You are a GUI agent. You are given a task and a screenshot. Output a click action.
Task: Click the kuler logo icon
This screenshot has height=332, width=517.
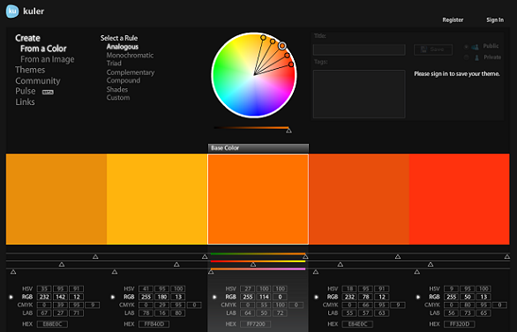coord(12,11)
